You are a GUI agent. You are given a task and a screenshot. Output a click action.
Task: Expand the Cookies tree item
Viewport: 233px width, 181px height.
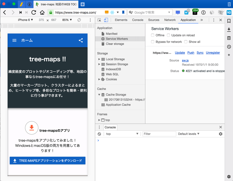coord(99,79)
